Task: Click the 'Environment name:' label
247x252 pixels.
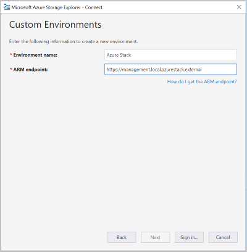Action: click(35, 55)
